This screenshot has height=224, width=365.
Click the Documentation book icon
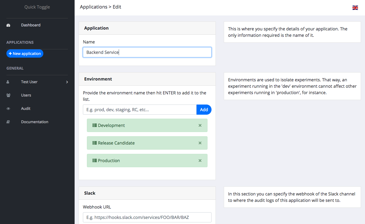click(8, 122)
